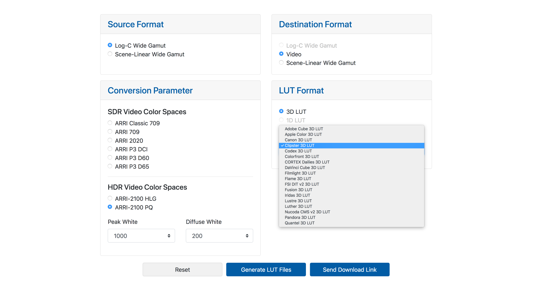
Task: Pick ARRI 2020 color space
Action: [x=110, y=140]
